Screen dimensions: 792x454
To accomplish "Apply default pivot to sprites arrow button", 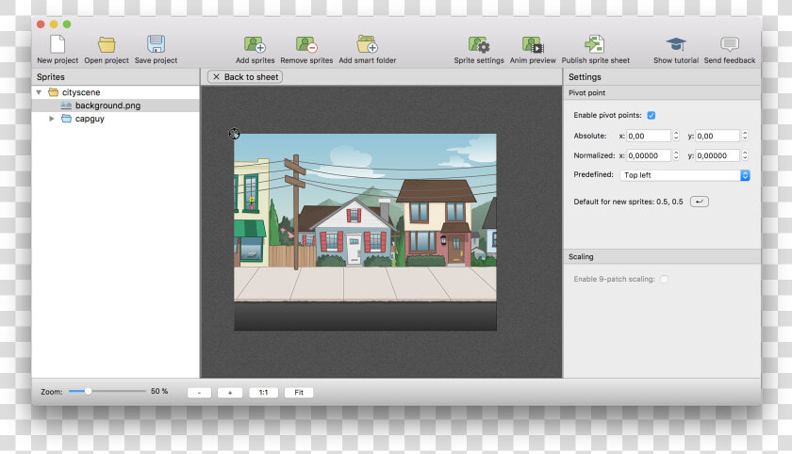I will [x=699, y=202].
